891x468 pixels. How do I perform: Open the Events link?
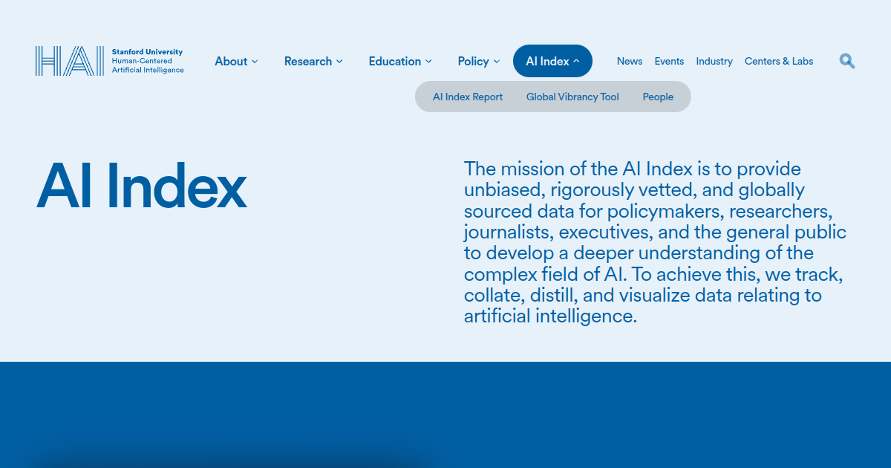669,61
